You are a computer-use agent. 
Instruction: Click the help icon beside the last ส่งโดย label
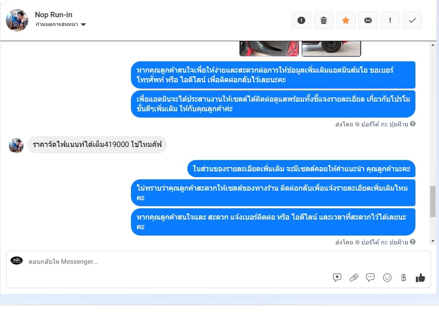click(412, 241)
